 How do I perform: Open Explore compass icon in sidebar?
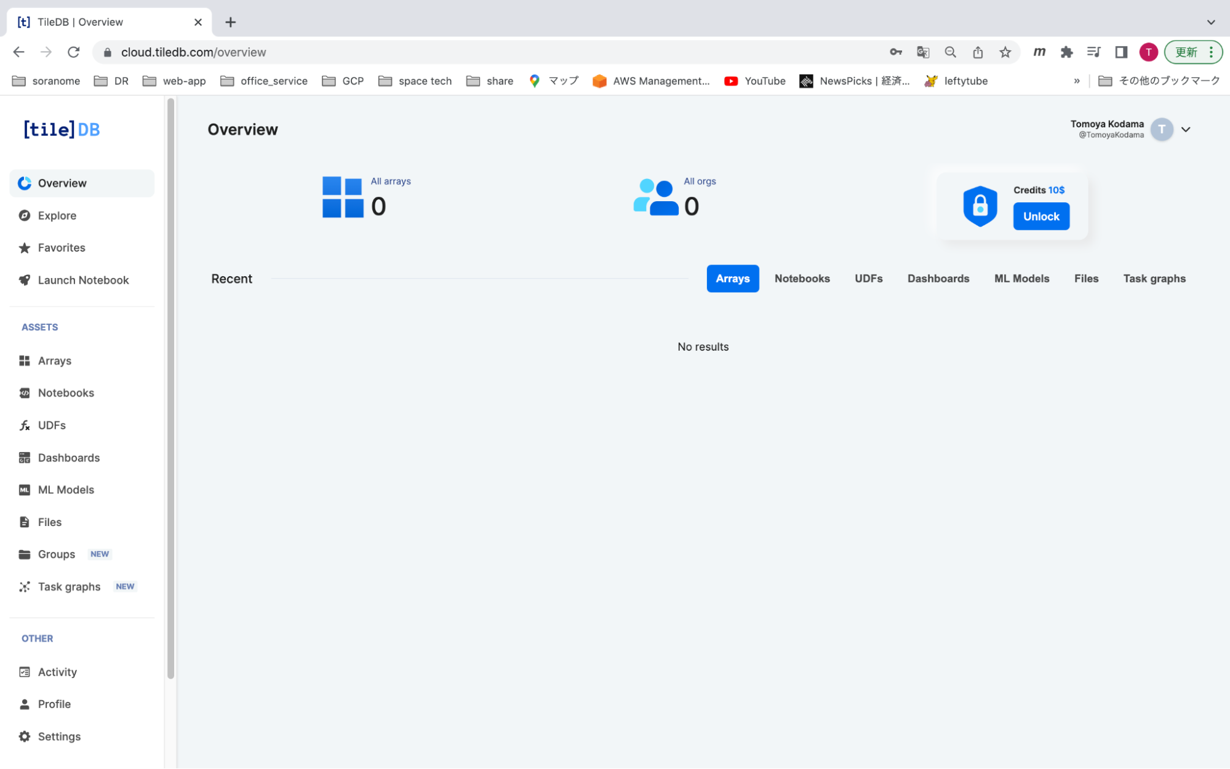25,215
